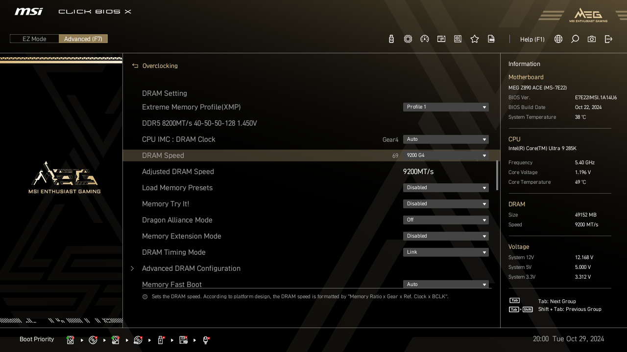Screen dimensions: 627x352
Task: Click the System 12V 12.168 V value
Action: (x=584, y=257)
